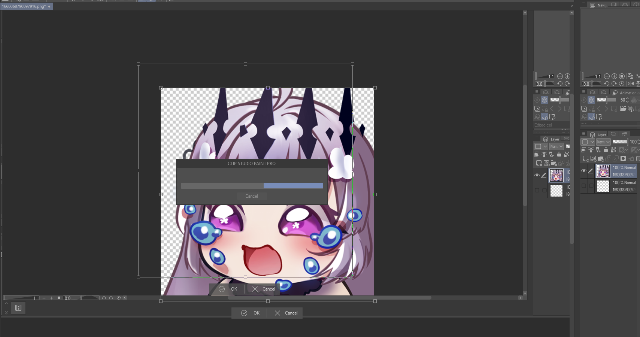The width and height of the screenshot is (640, 337).
Task: Cancel the CLIP STUDIO PAINT PRO progress dialog
Action: [x=252, y=196]
